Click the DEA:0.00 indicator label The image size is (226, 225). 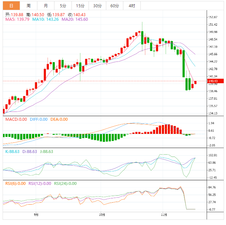[59, 119]
